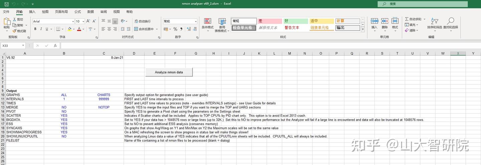
Task: Align text to the middle of the cell
Action: [109, 21]
